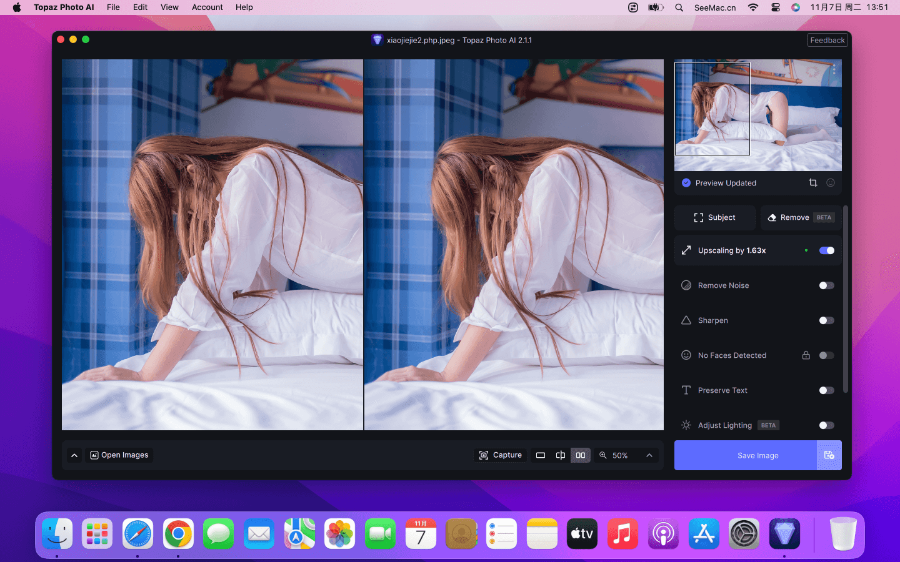Click the navigator preview thumbnail
Screen dimensions: 900x562
click(x=757, y=115)
